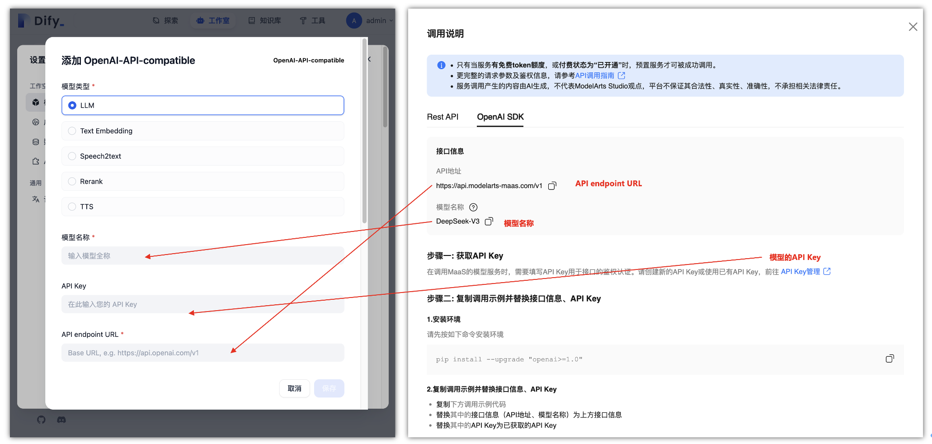Focus the API endpoint URL input field
Viewport: 932px width, 444px height.
coord(202,353)
